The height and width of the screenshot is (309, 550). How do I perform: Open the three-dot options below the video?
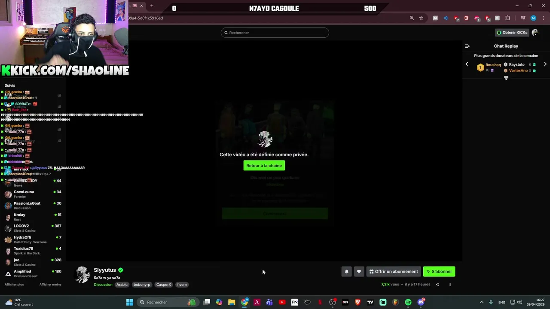[x=450, y=285]
